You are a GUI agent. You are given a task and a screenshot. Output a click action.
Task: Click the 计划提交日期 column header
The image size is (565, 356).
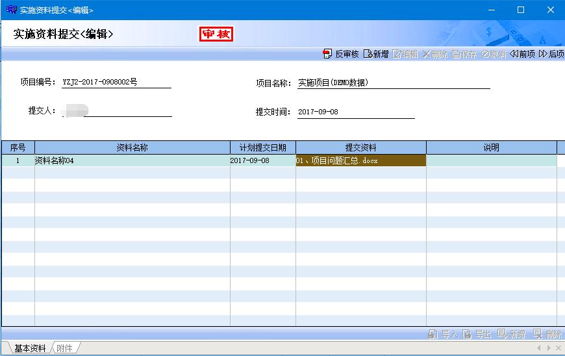pyautogui.click(x=262, y=147)
